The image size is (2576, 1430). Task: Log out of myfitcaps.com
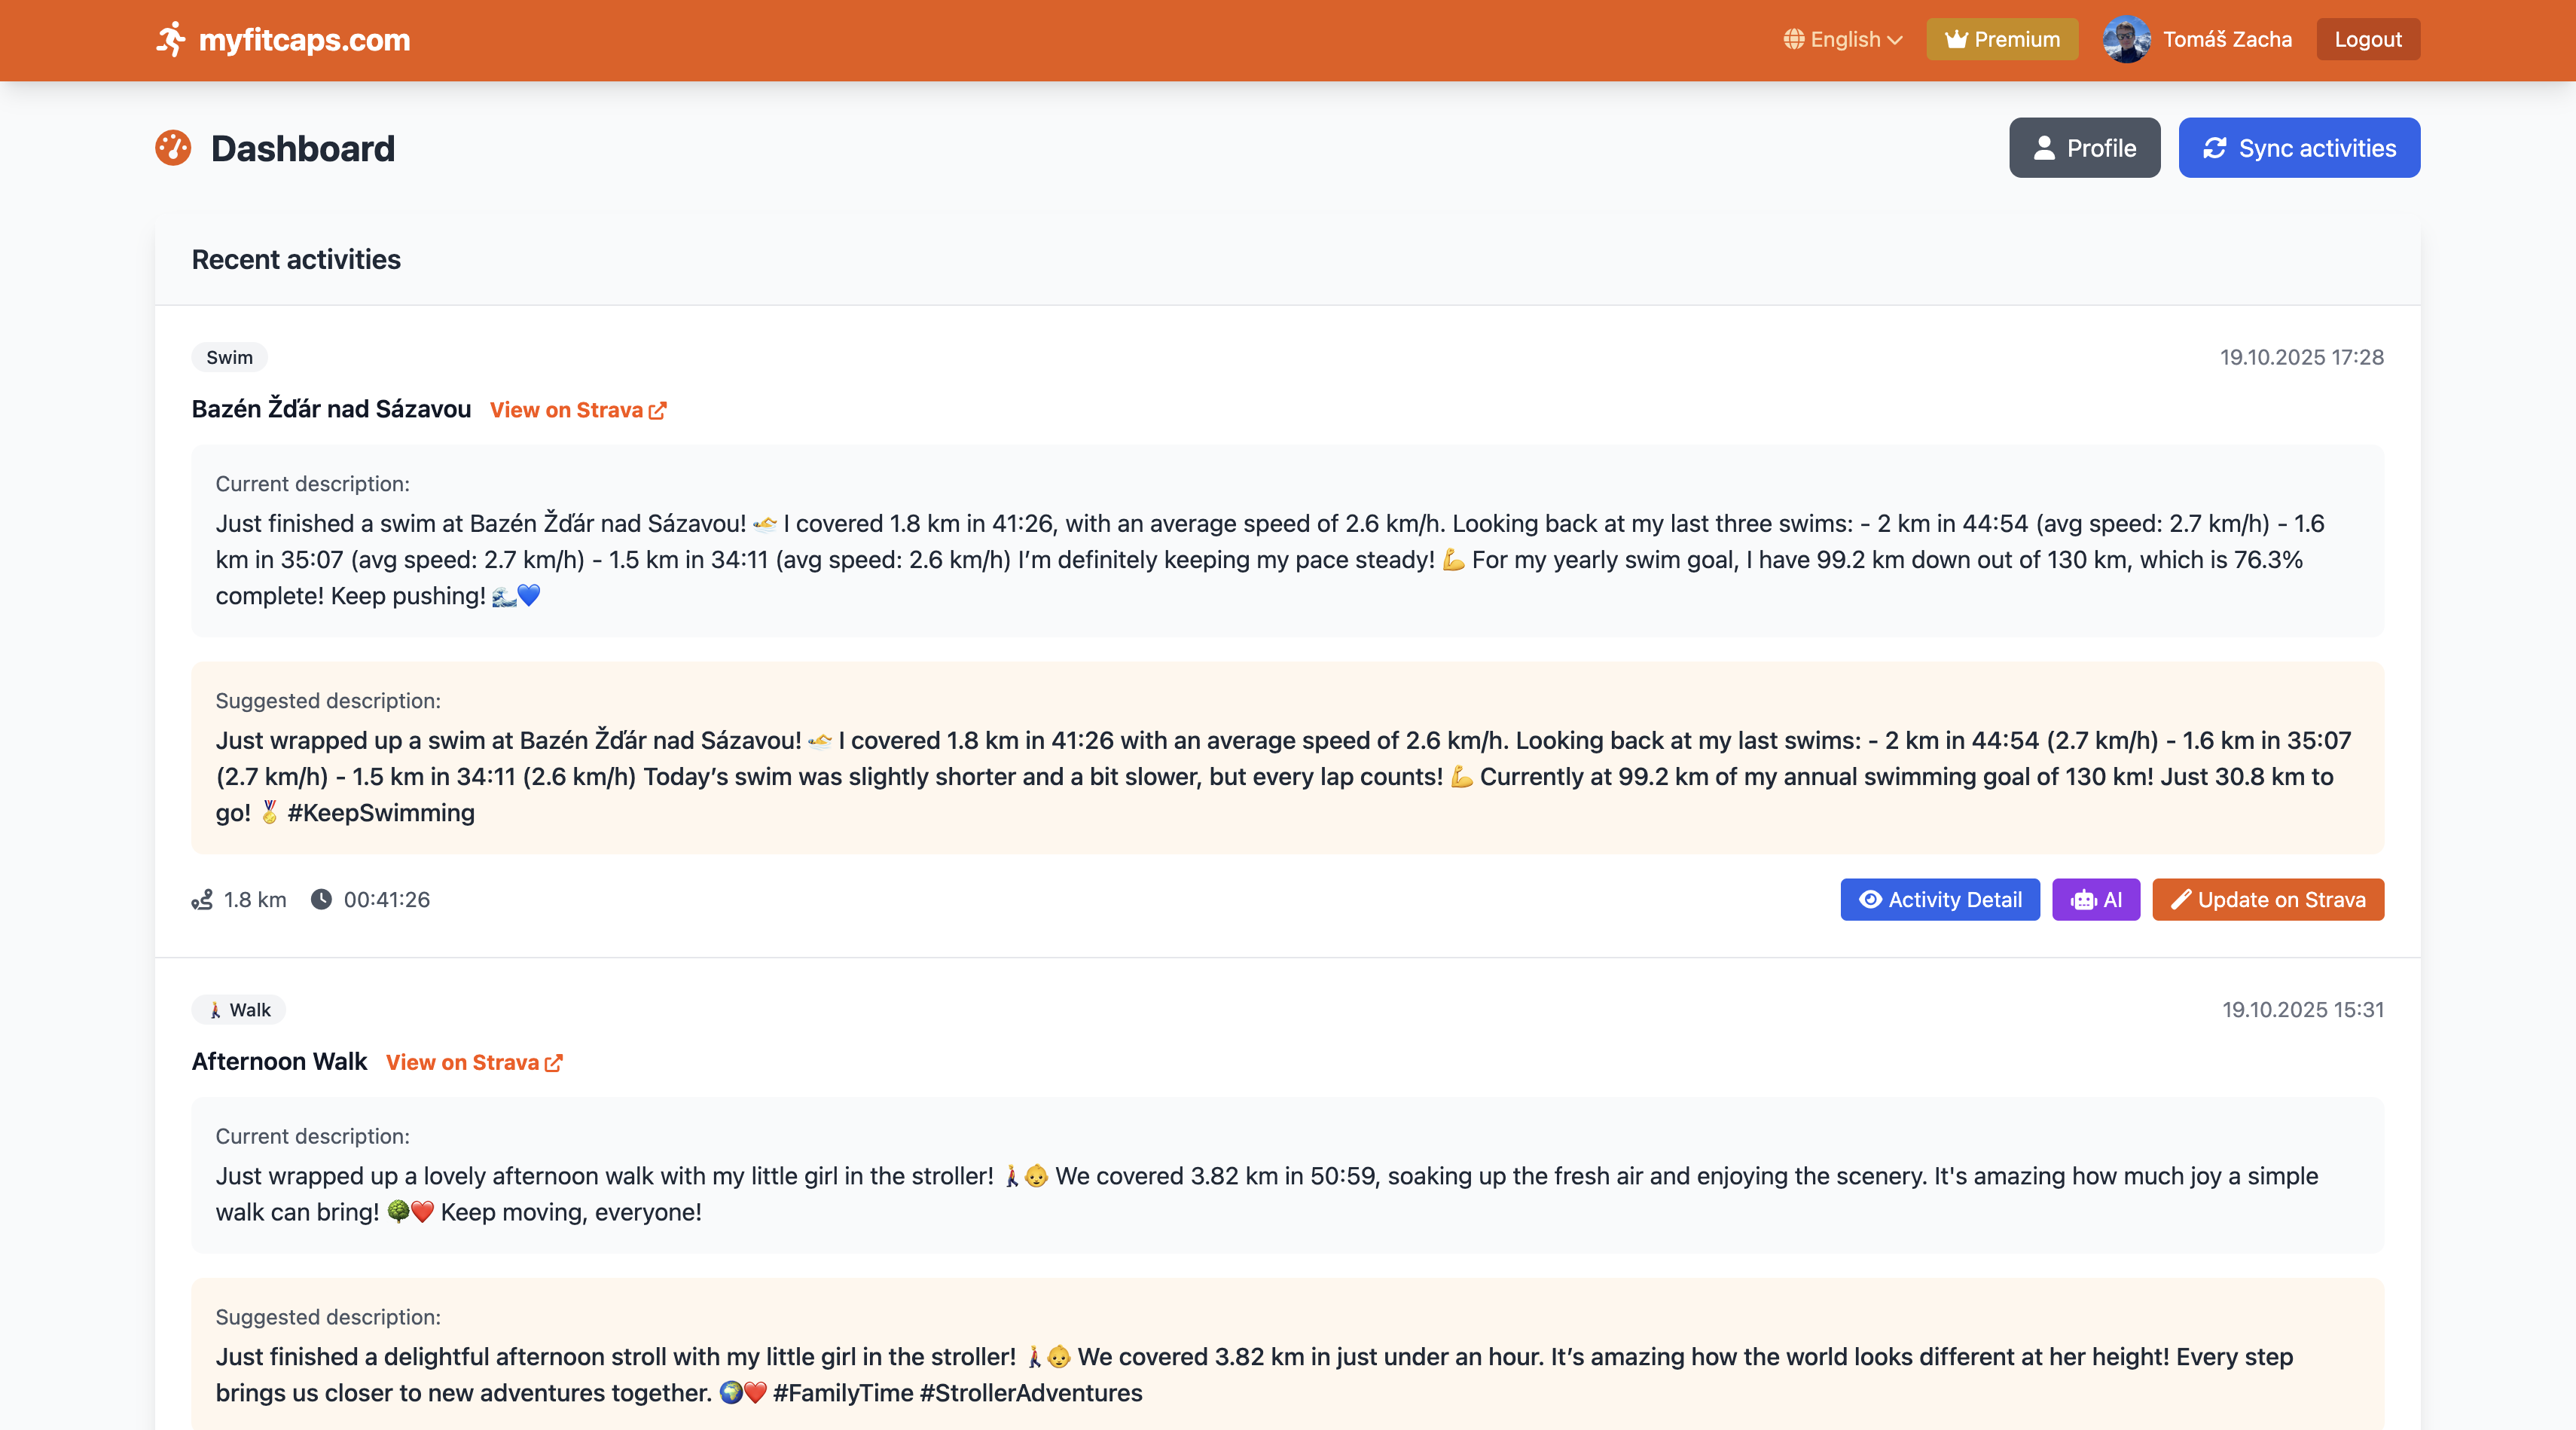(x=2368, y=39)
